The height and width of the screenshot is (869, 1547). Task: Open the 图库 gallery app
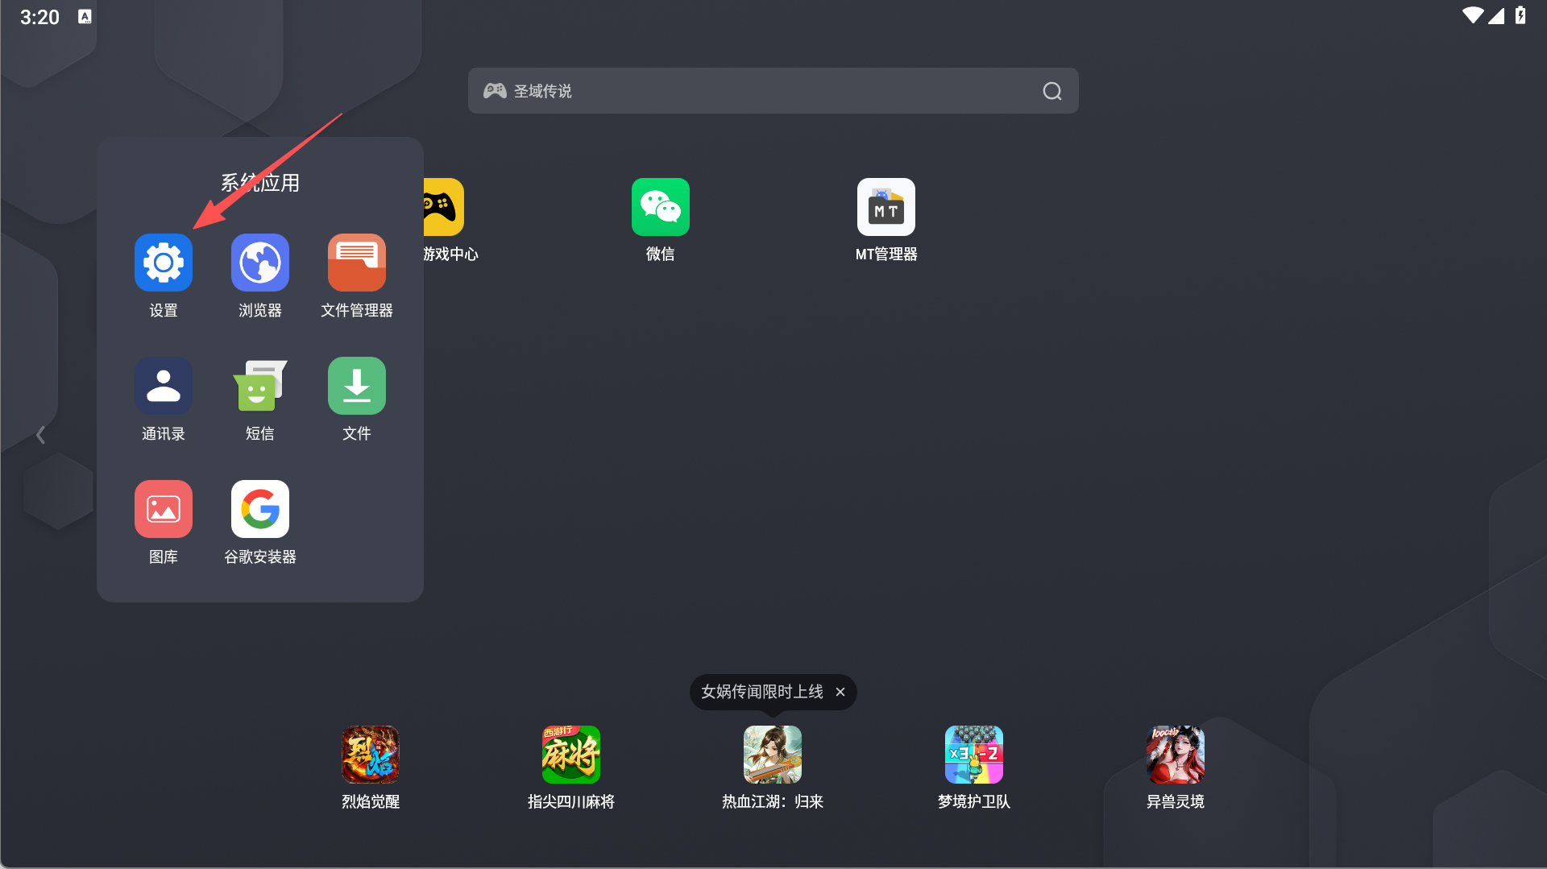click(x=163, y=508)
